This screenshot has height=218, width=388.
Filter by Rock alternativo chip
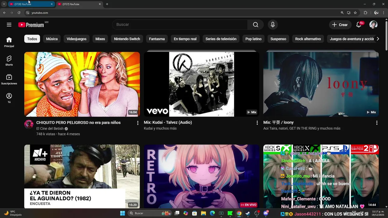click(x=308, y=39)
